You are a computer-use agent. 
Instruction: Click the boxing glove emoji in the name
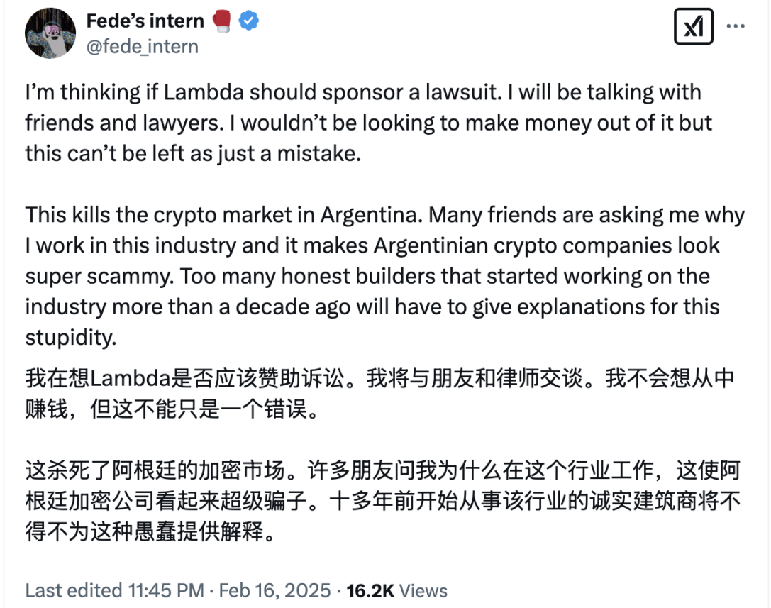[x=219, y=21]
